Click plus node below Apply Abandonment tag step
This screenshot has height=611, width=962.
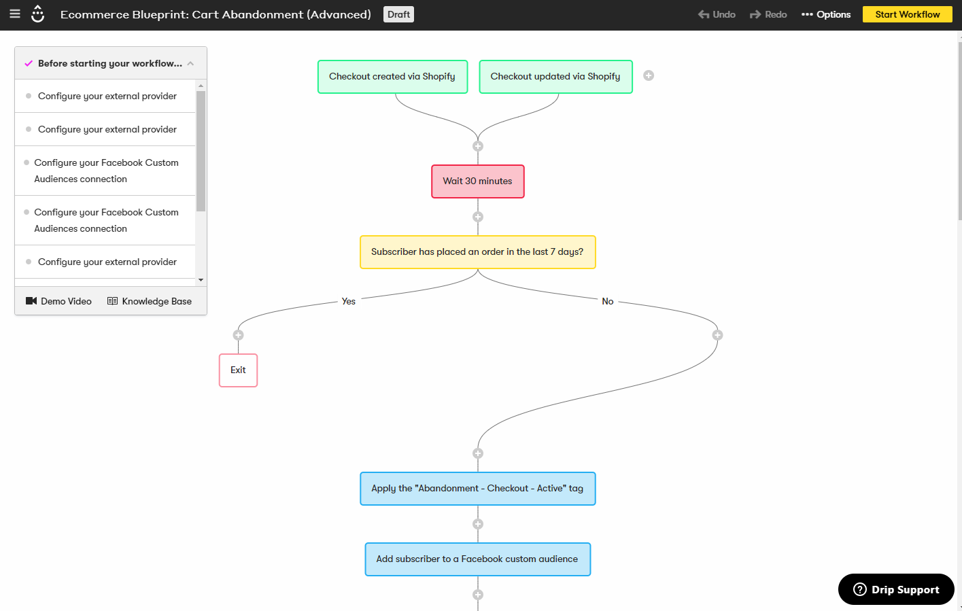pyautogui.click(x=478, y=524)
